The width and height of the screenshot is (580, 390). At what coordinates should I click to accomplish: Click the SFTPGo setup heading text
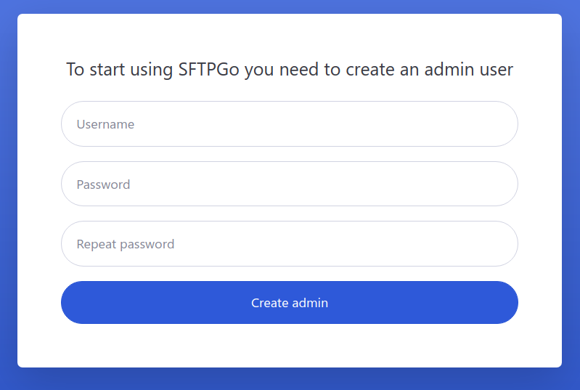(x=289, y=70)
